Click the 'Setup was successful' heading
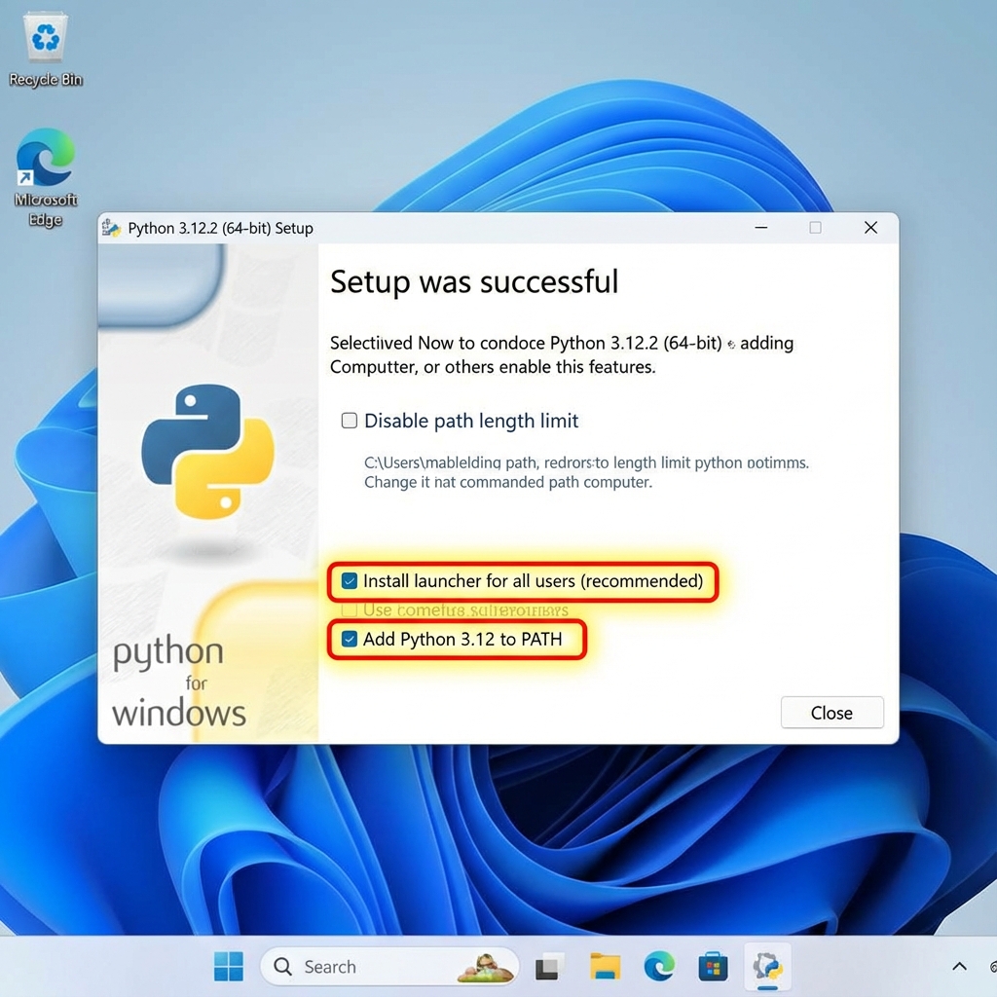This screenshot has width=997, height=997. point(474,281)
